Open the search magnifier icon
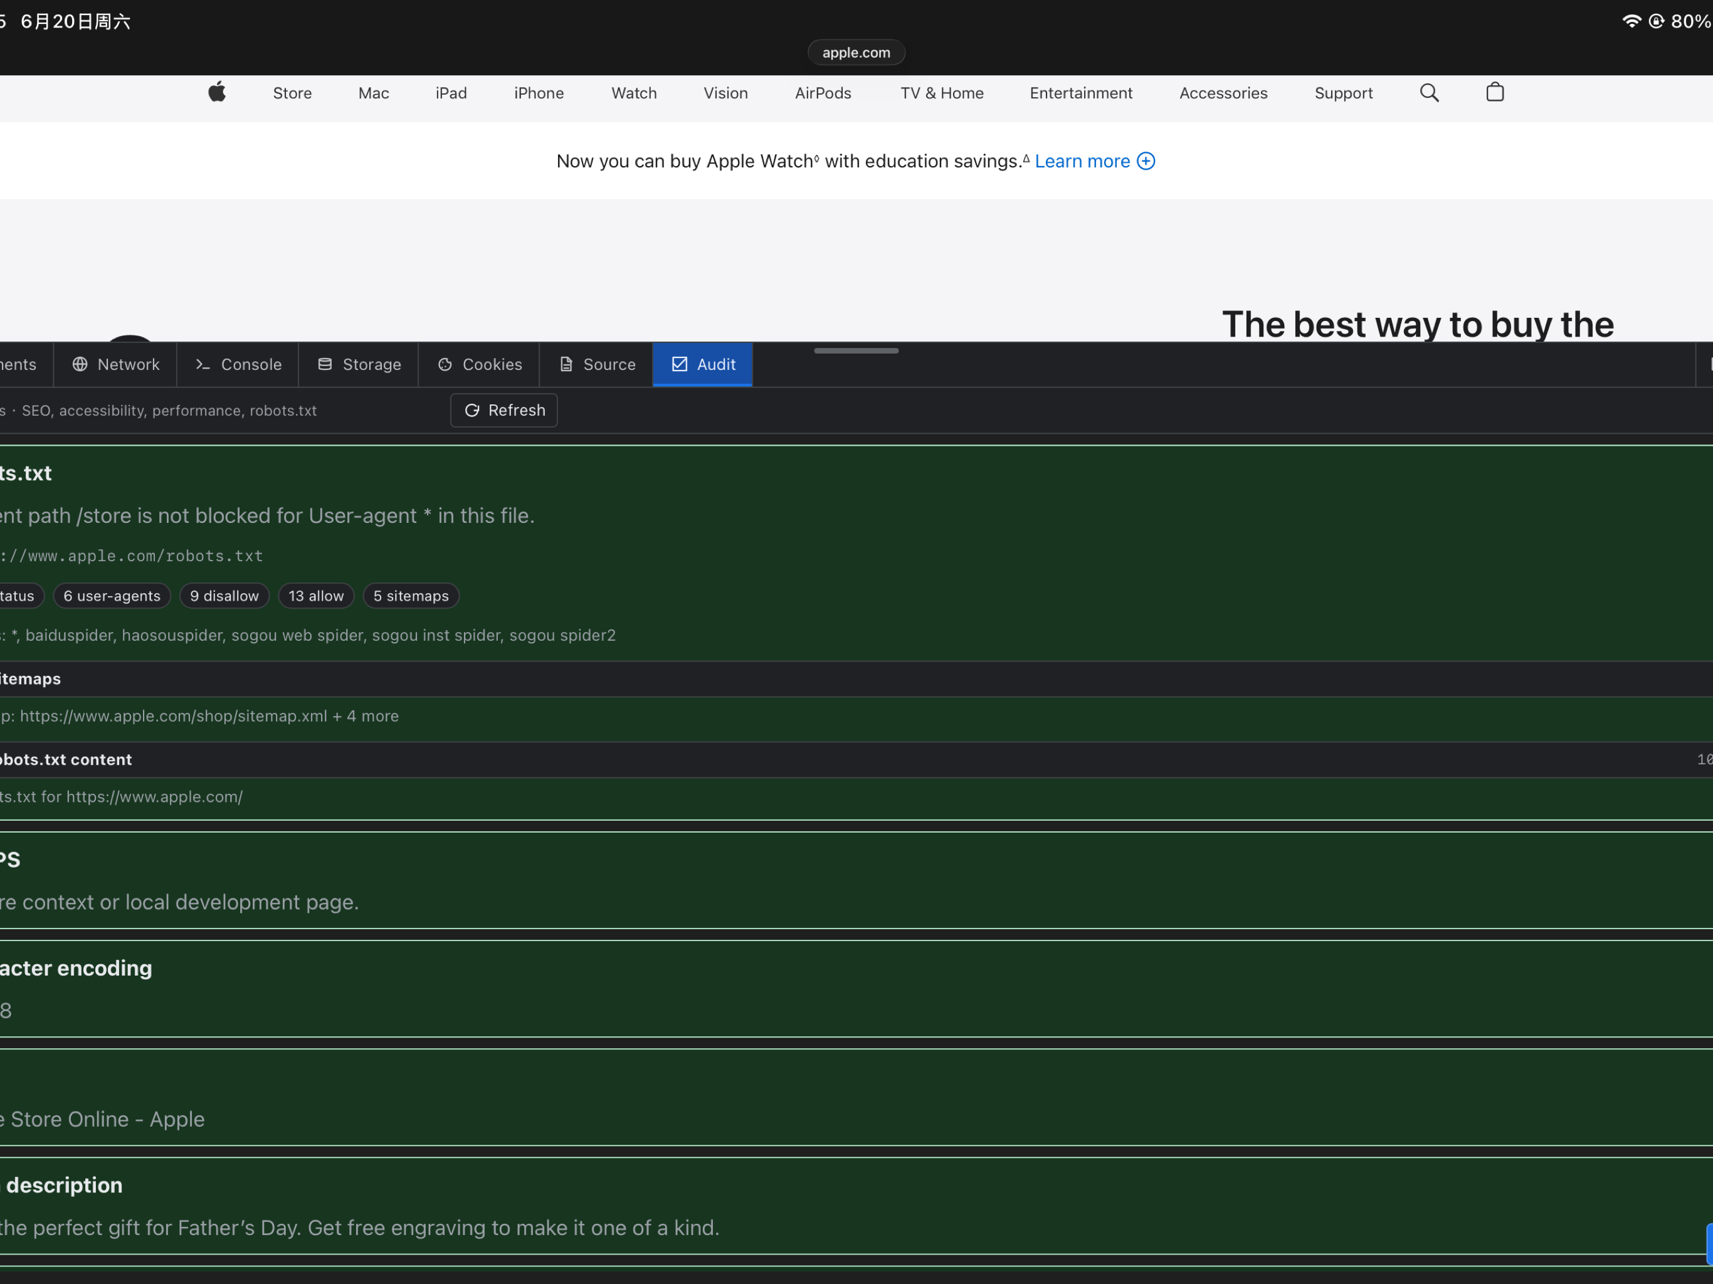The width and height of the screenshot is (1713, 1284). pyautogui.click(x=1429, y=93)
